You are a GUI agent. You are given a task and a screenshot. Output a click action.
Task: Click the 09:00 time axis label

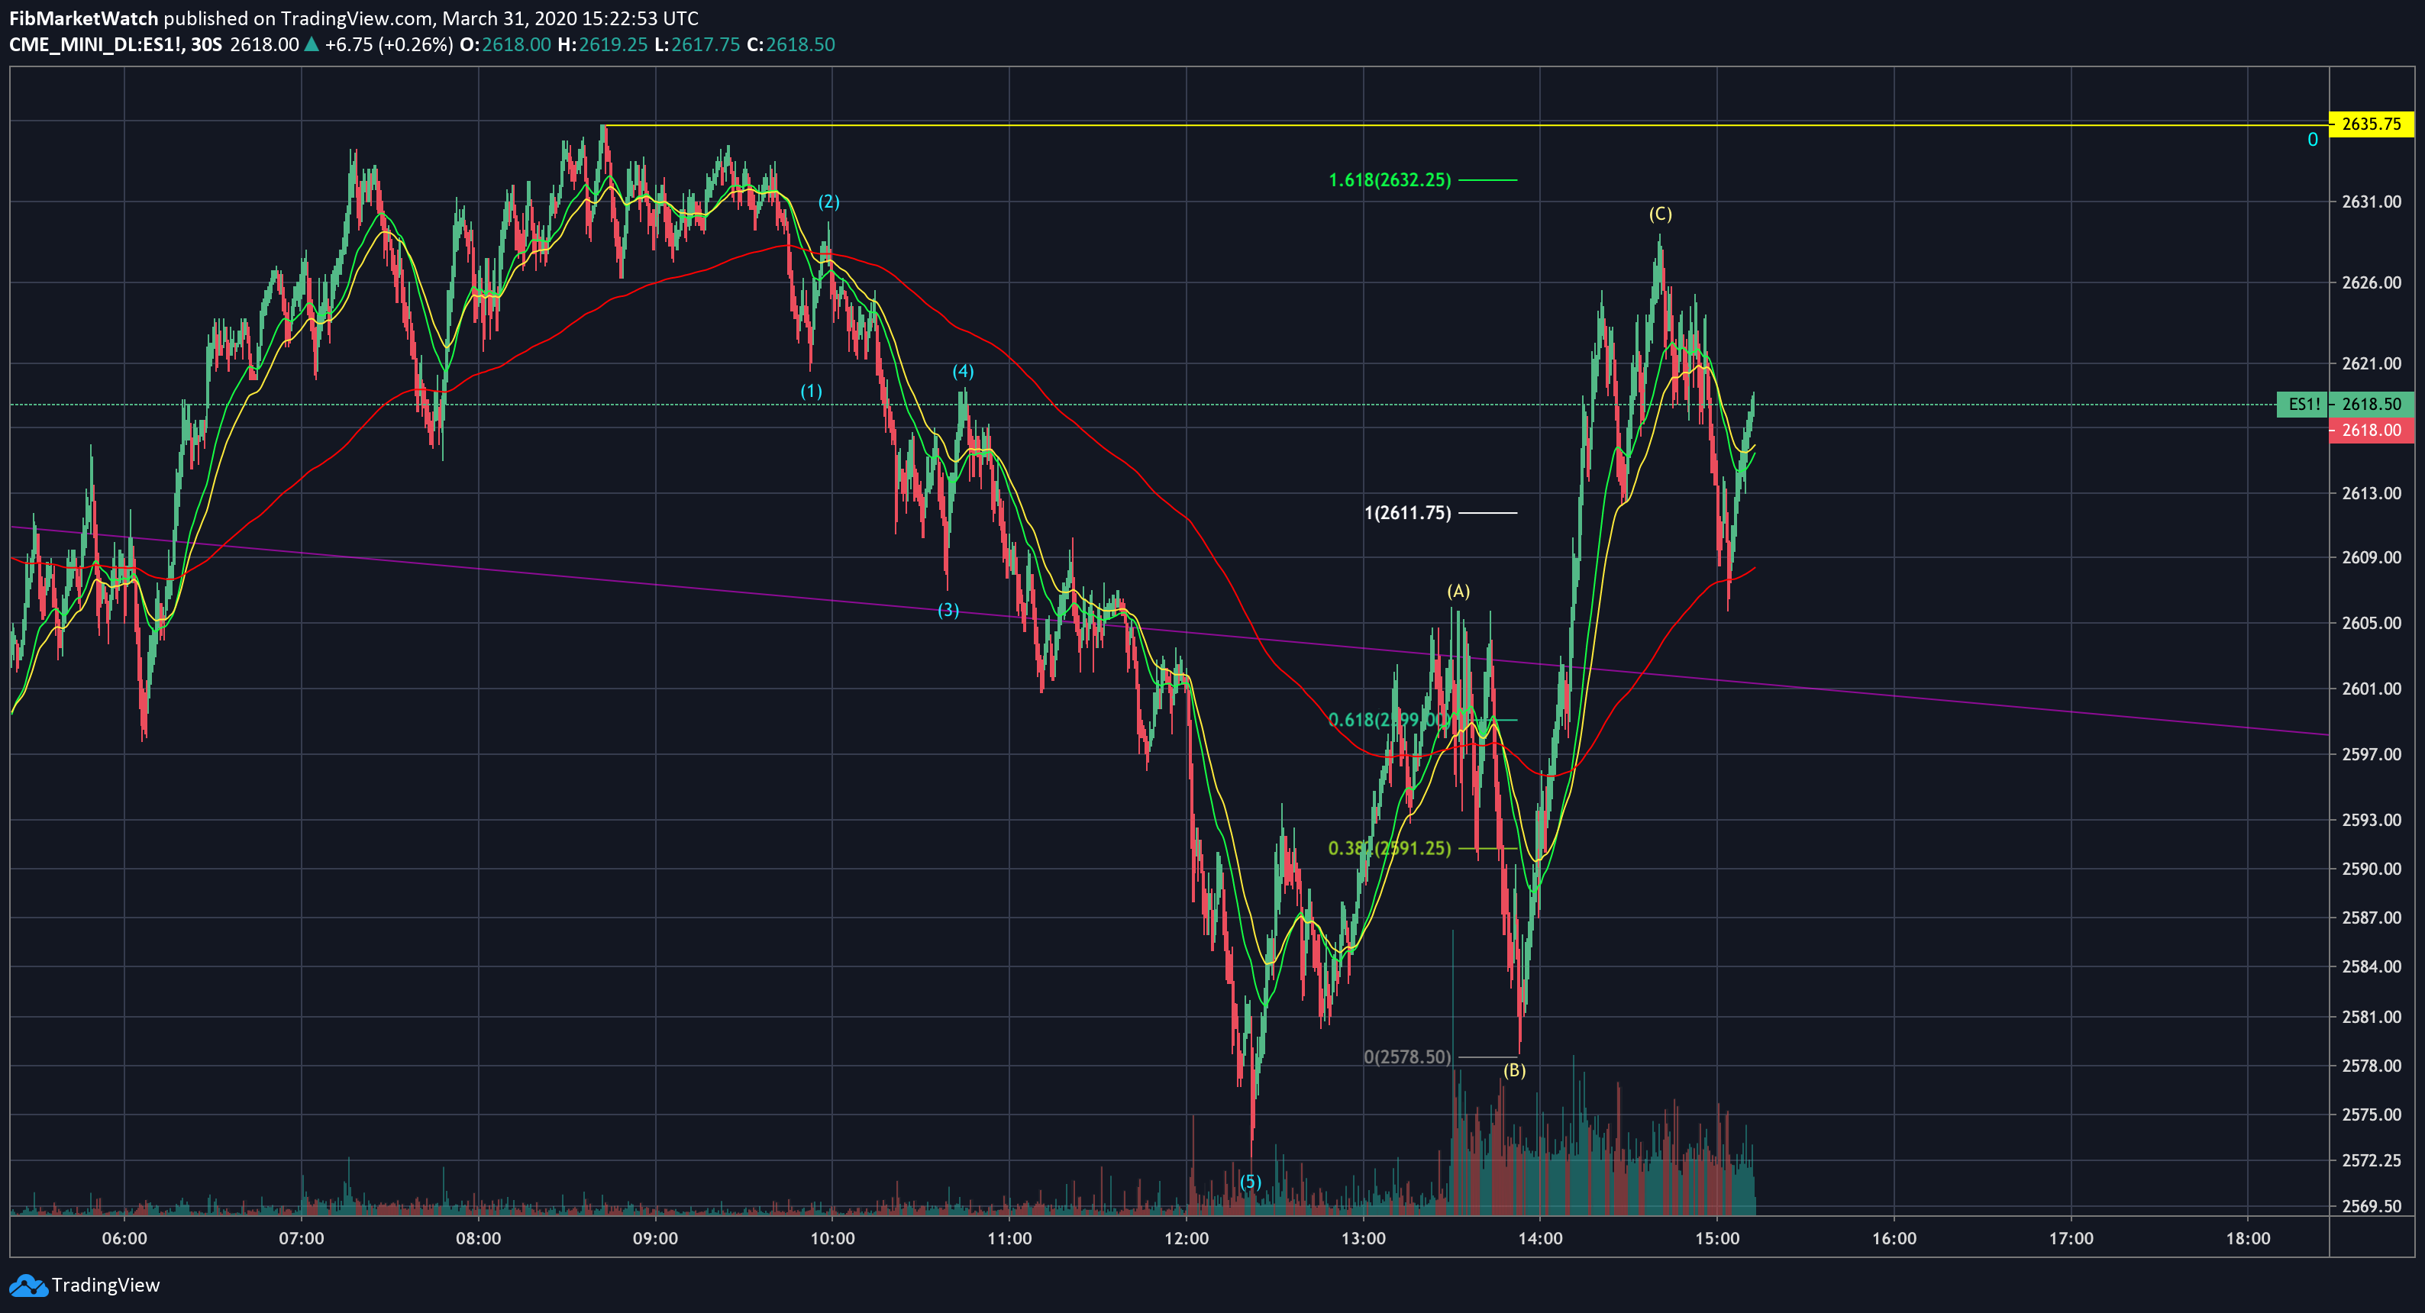(x=655, y=1237)
